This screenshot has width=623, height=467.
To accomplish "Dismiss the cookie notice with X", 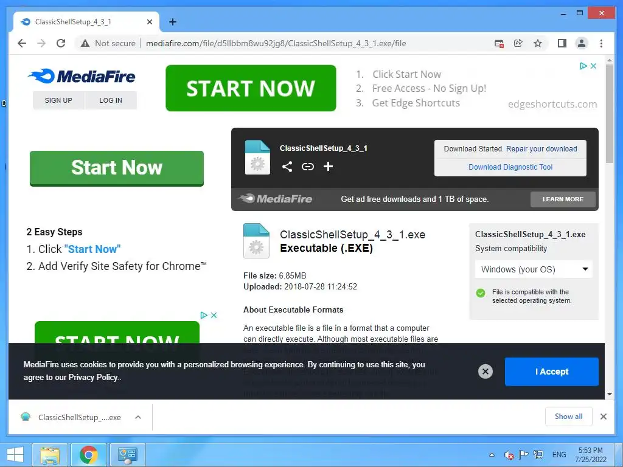I will click(485, 372).
